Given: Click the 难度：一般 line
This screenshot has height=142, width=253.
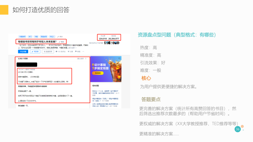Looking at the screenshot, I should pyautogui.click(x=150, y=70).
